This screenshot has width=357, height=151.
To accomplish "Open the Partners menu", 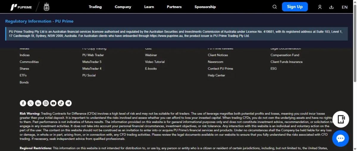I will click(x=174, y=7).
